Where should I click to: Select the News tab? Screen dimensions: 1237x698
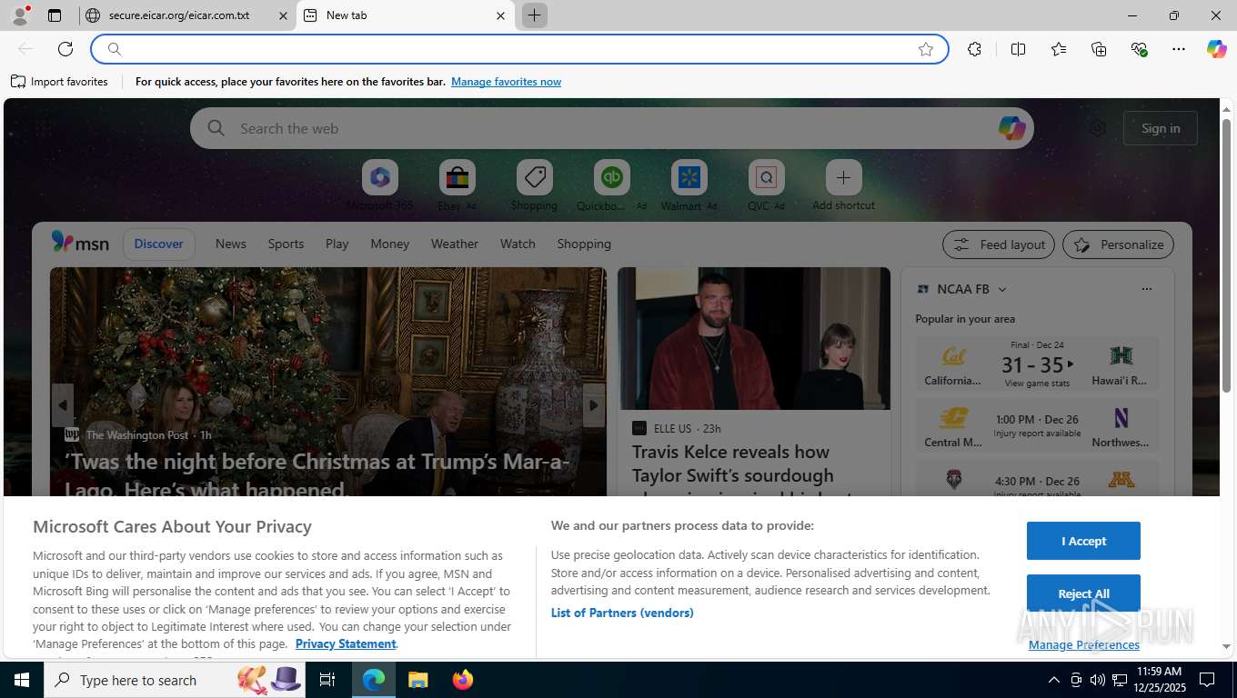pos(230,244)
